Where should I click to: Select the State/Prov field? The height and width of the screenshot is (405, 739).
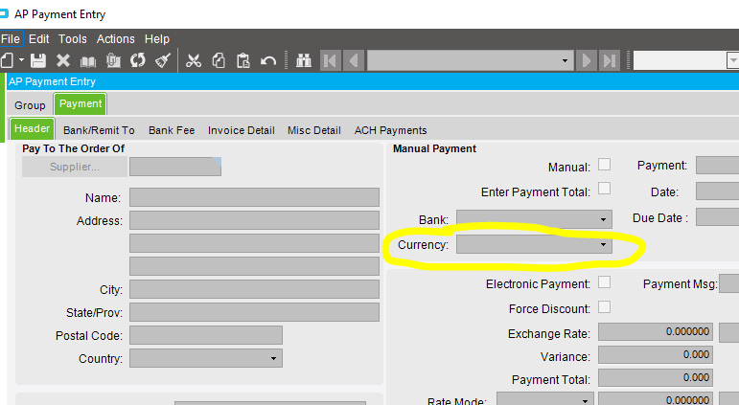click(x=255, y=312)
